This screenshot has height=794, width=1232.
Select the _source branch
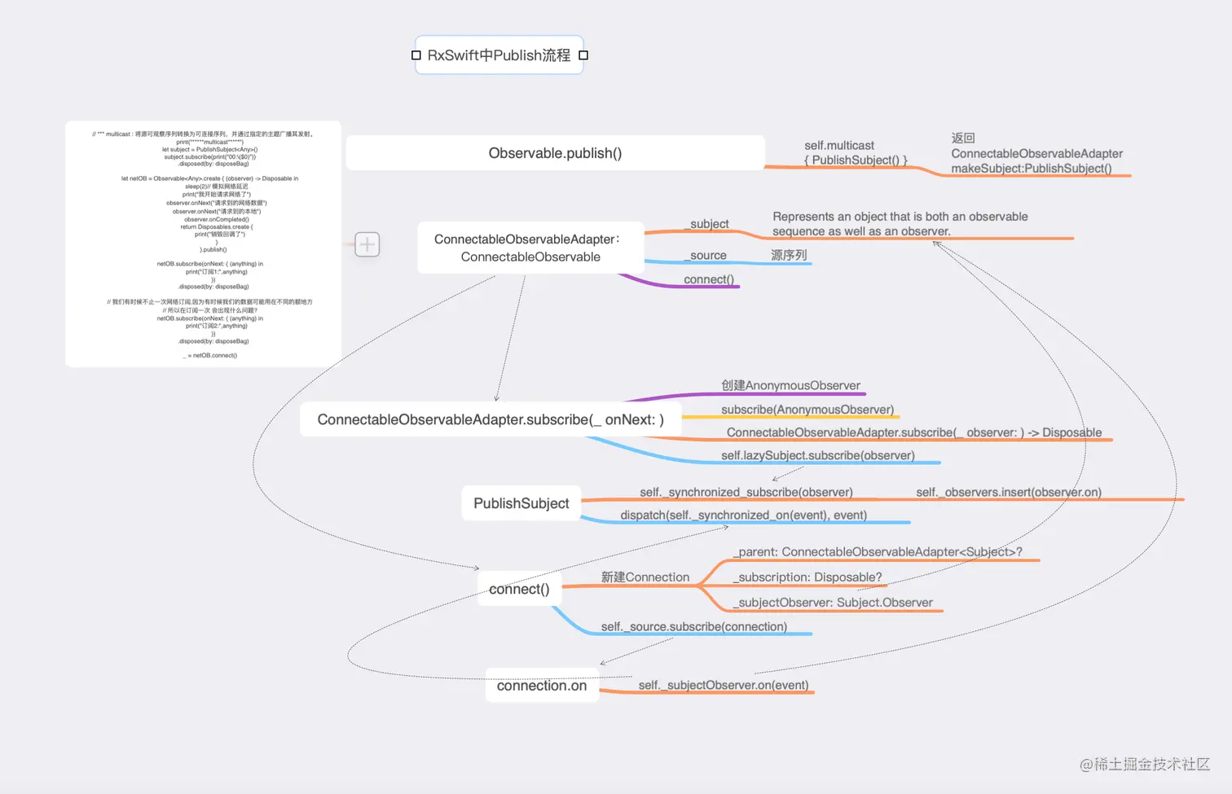point(706,255)
